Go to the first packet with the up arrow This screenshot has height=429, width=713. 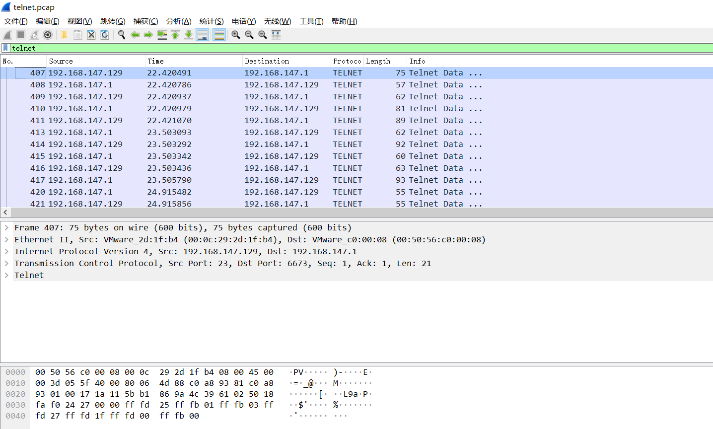(x=175, y=35)
